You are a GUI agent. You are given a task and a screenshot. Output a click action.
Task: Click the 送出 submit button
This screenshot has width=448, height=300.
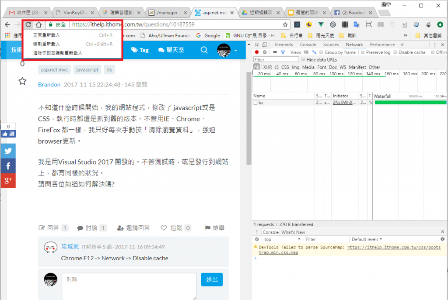[212, 279]
